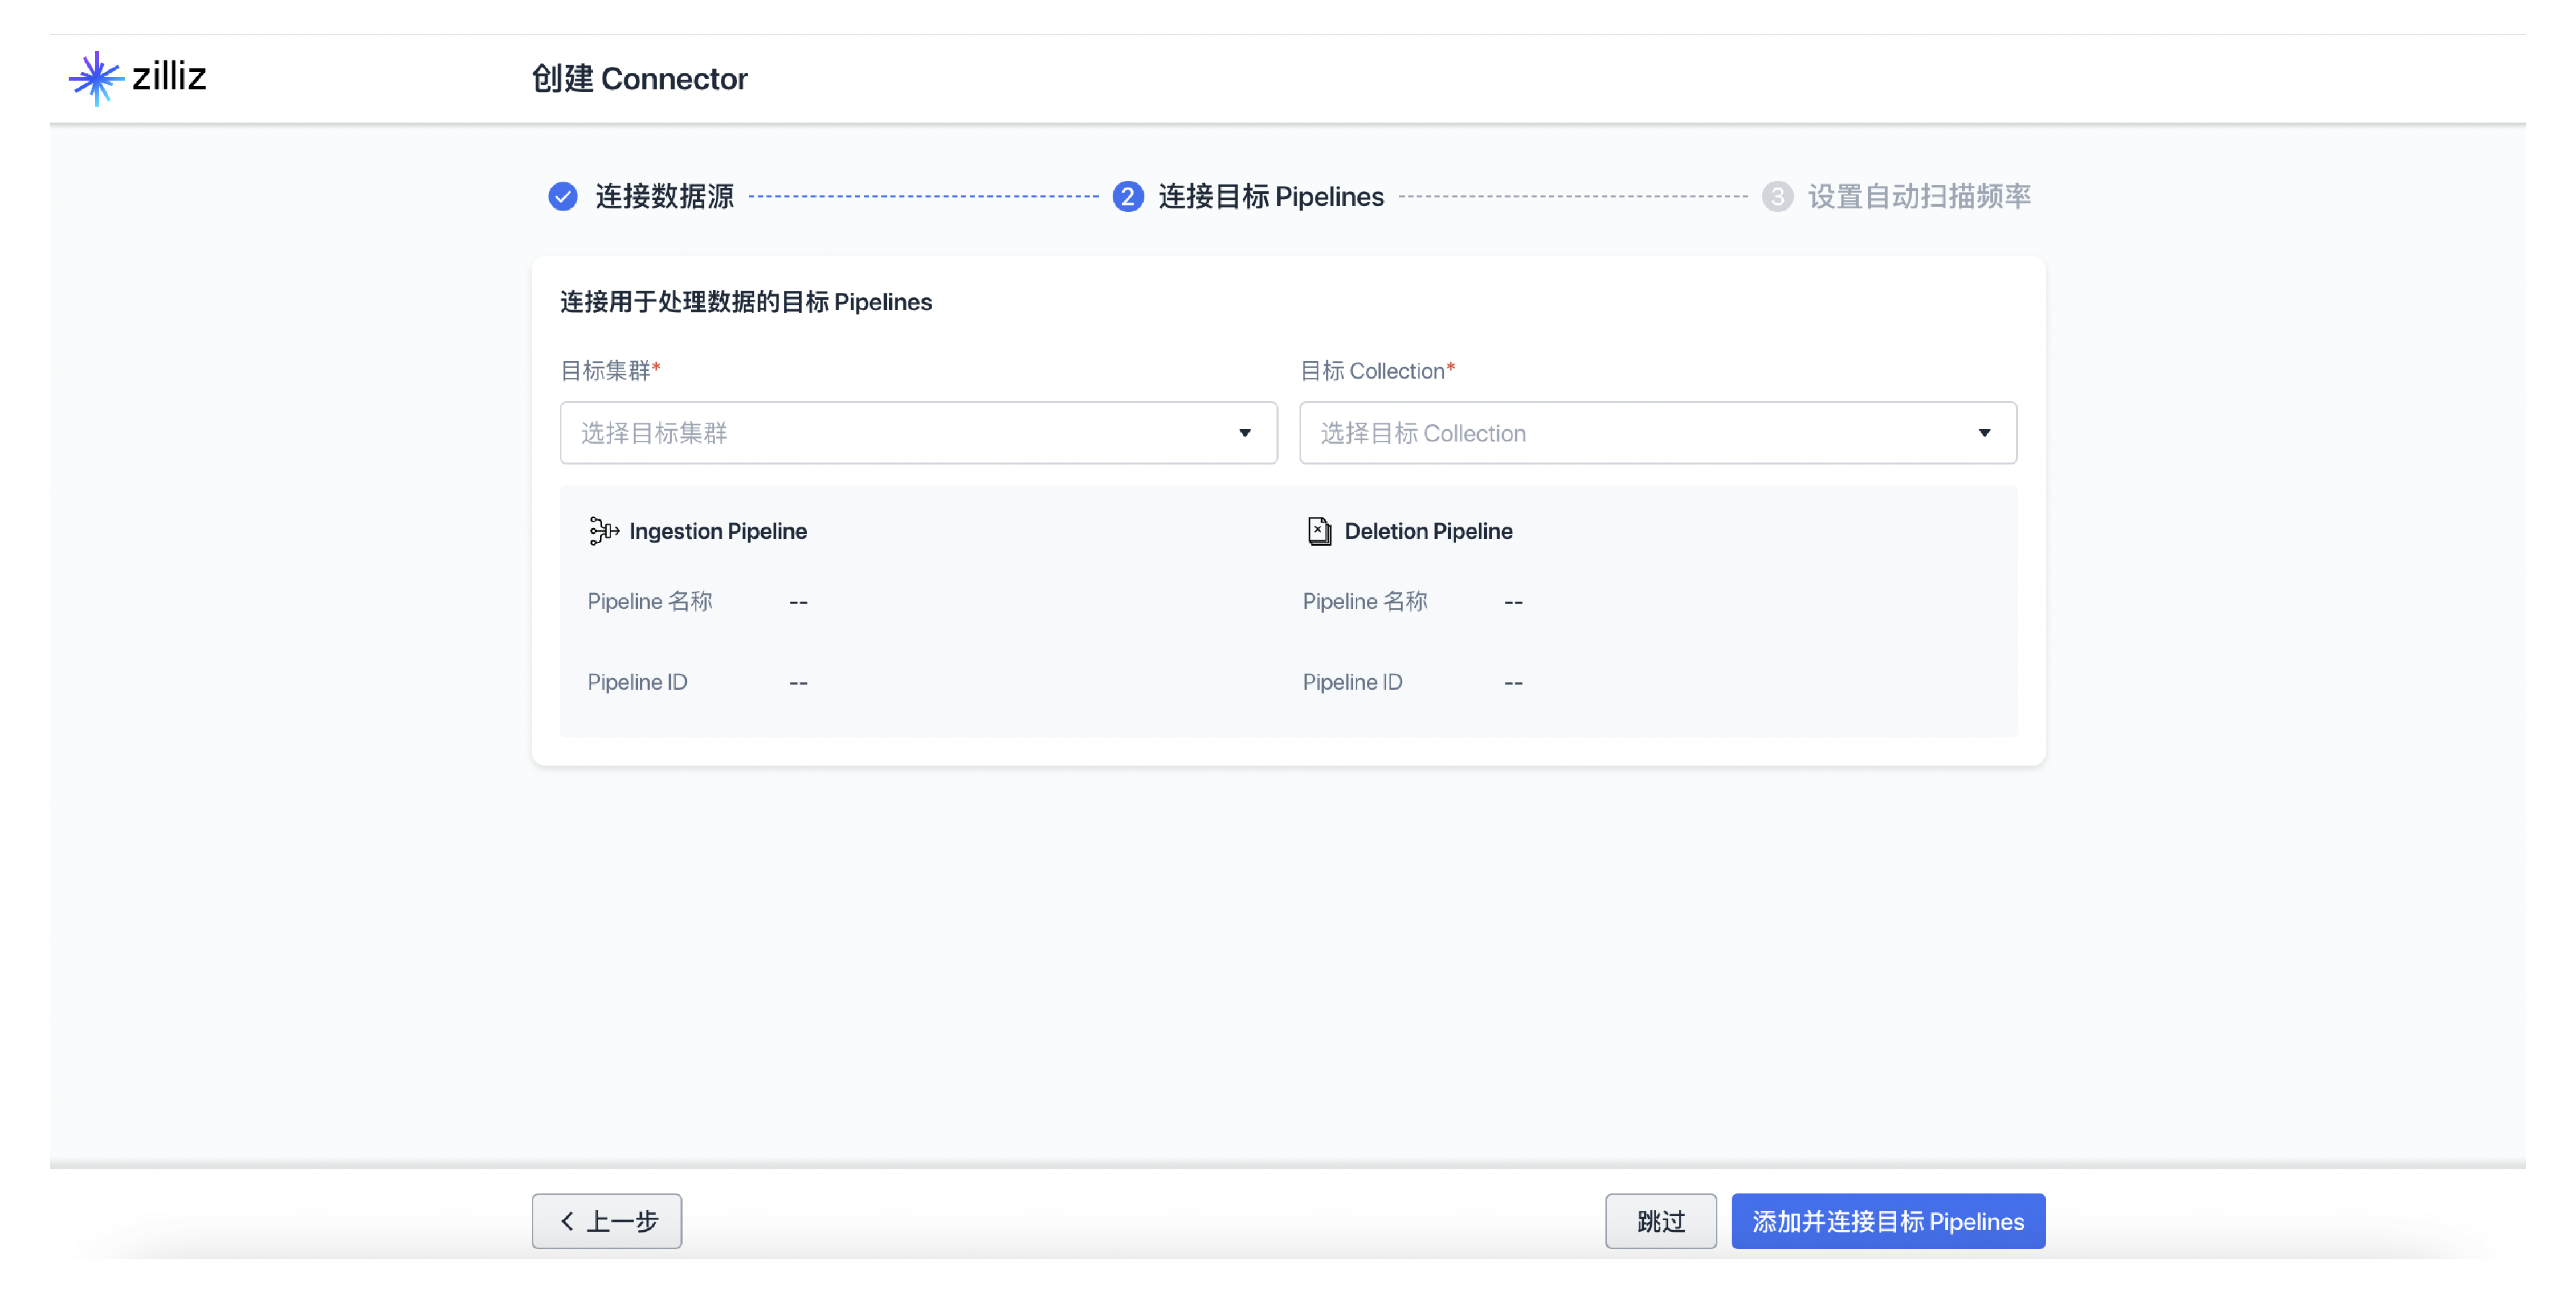Click the Deletion Pipeline document icon
This screenshot has width=2576, height=1295.
click(x=1319, y=531)
